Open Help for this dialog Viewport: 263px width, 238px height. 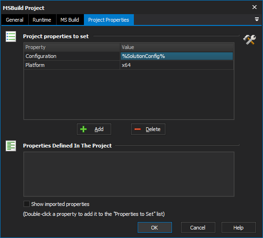[238, 228]
